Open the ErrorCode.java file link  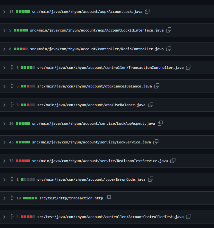pos(91,179)
